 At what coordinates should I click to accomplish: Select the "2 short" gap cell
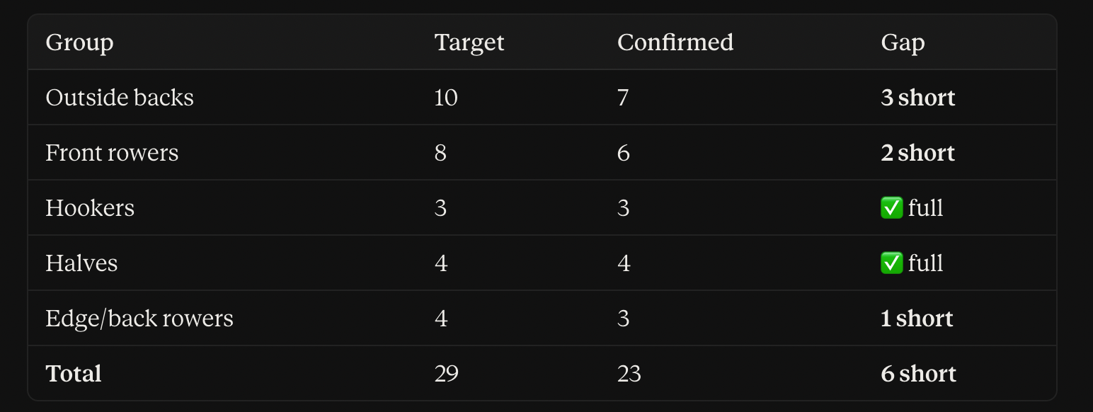click(918, 153)
